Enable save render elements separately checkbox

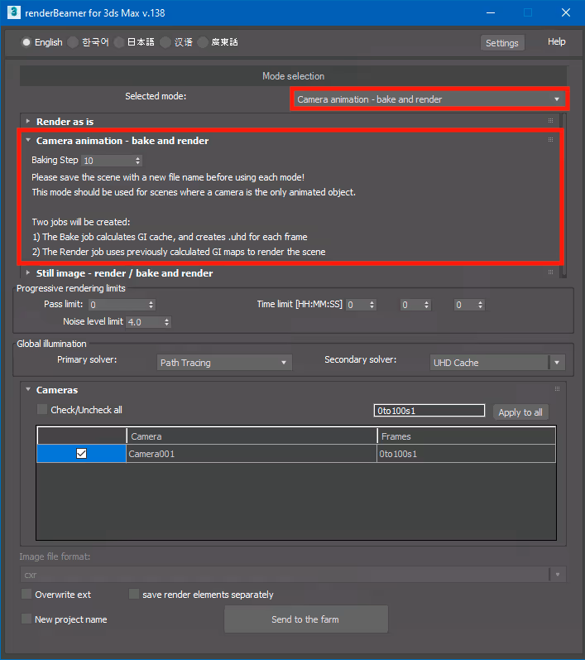[134, 594]
